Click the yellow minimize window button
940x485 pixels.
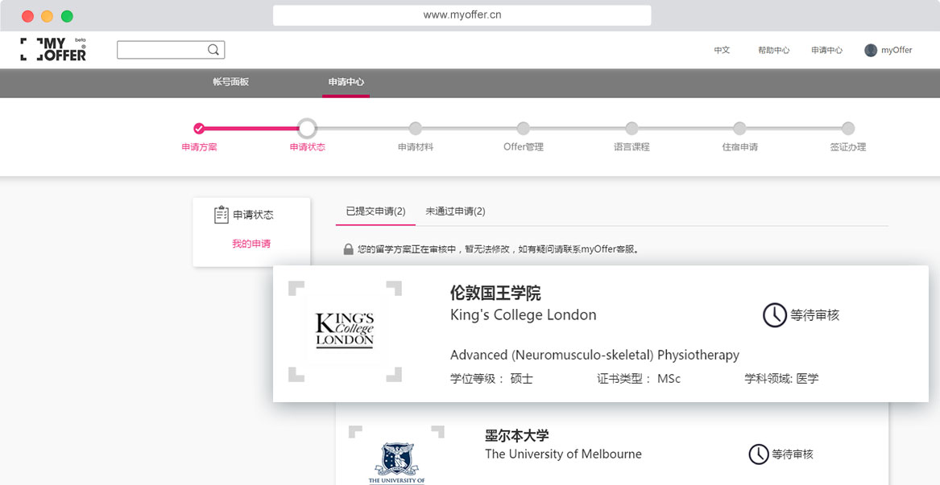tap(47, 16)
